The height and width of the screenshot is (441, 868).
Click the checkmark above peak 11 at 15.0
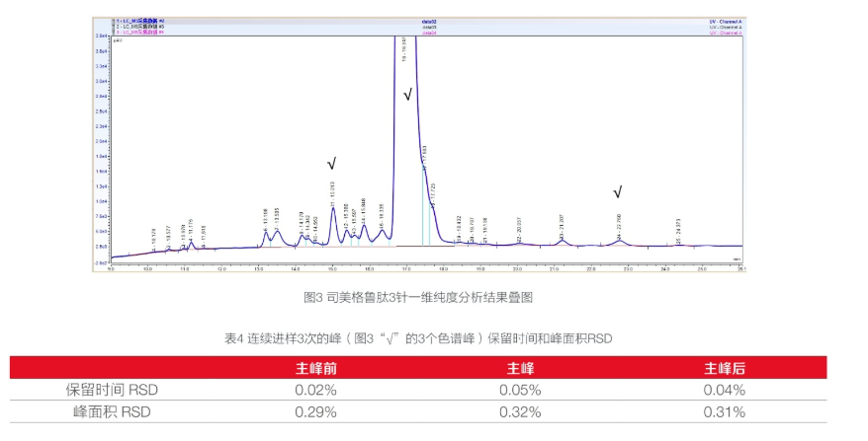[331, 164]
